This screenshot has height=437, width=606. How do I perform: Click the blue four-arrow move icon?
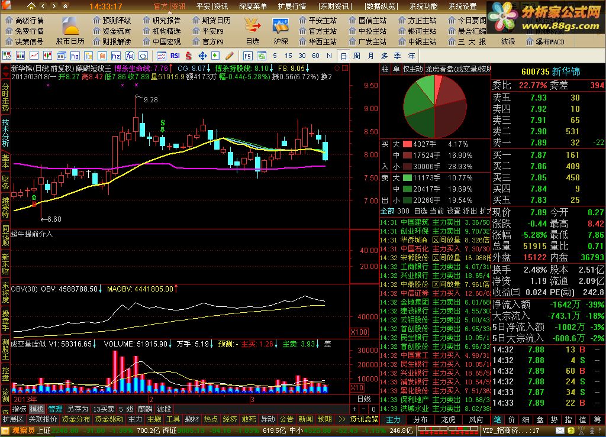pyautogui.click(x=202, y=56)
